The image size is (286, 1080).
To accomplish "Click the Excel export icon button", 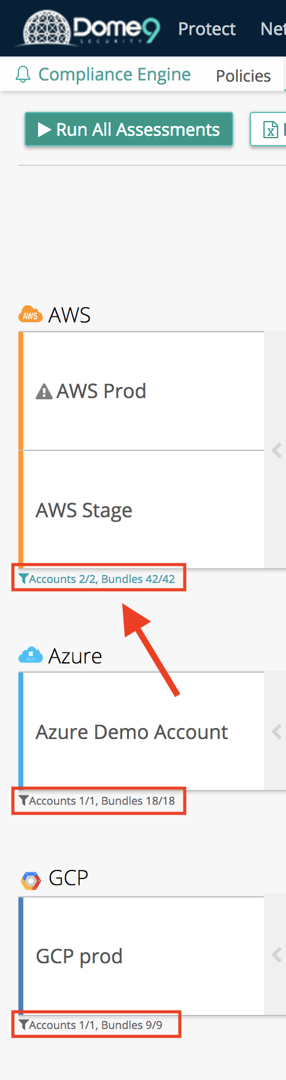I will [270, 129].
